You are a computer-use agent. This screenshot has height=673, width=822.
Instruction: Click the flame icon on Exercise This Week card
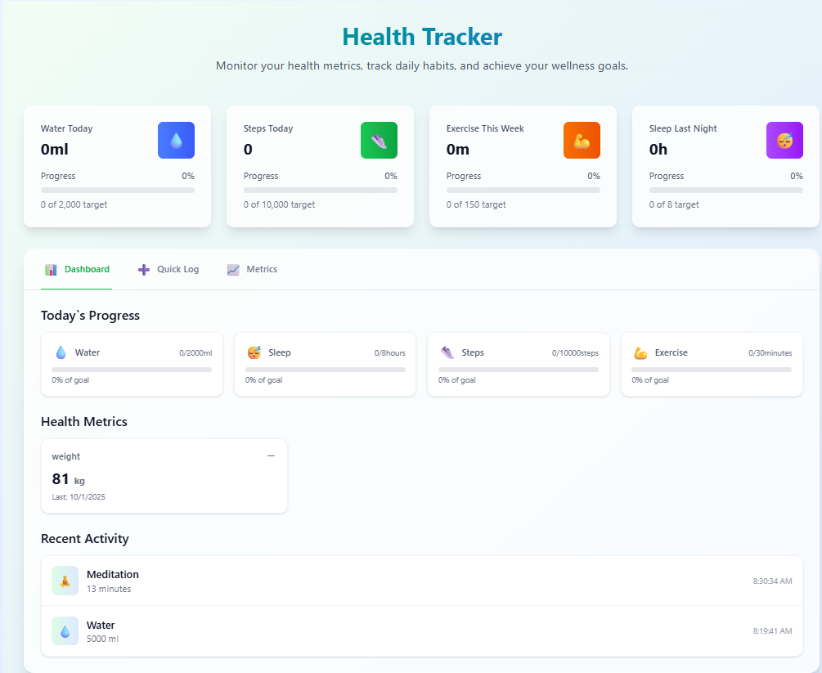coord(582,140)
